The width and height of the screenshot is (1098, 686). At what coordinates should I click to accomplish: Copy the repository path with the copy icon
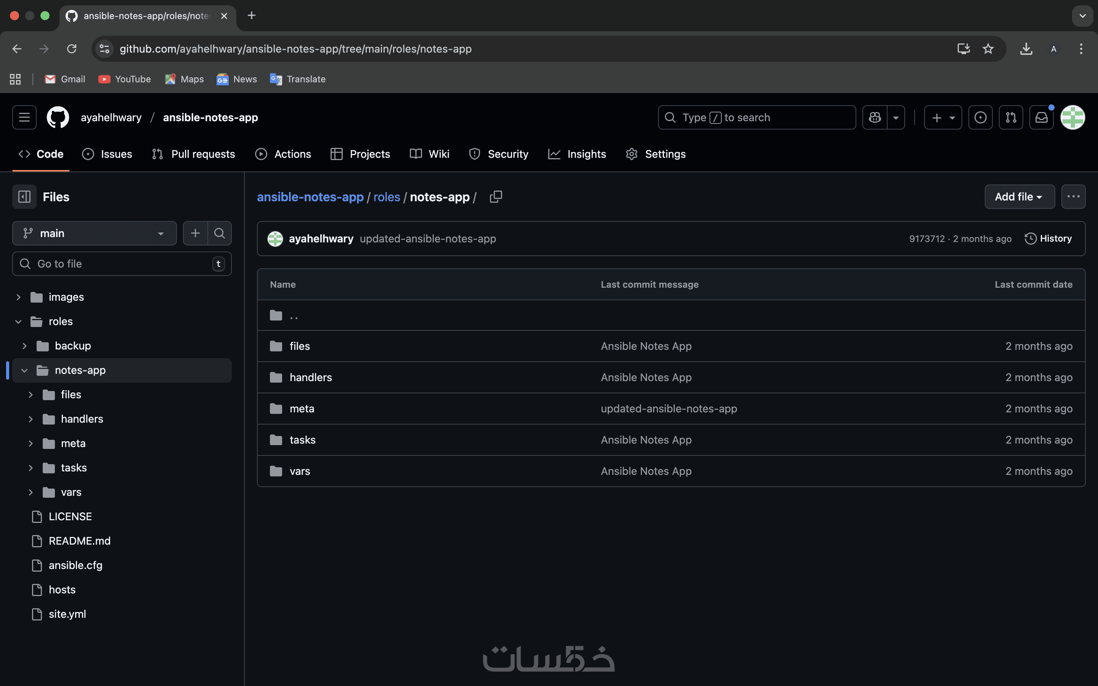(496, 196)
